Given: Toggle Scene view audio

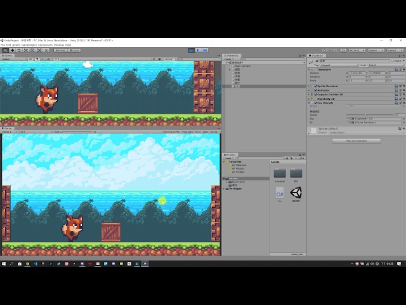Looking at the screenshot, I should [43, 59].
